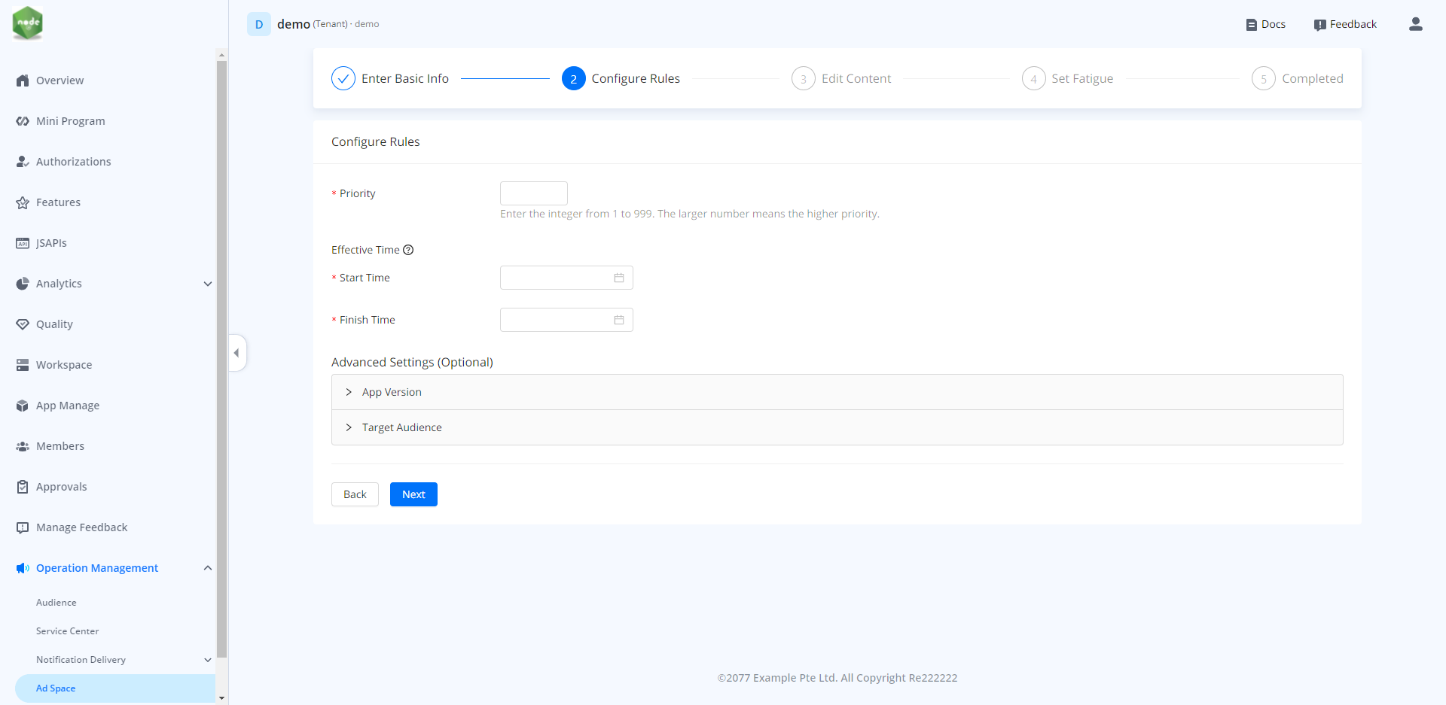Screen dimensions: 1446x705
Task: Open Ad Space in sidebar
Action: coord(56,688)
